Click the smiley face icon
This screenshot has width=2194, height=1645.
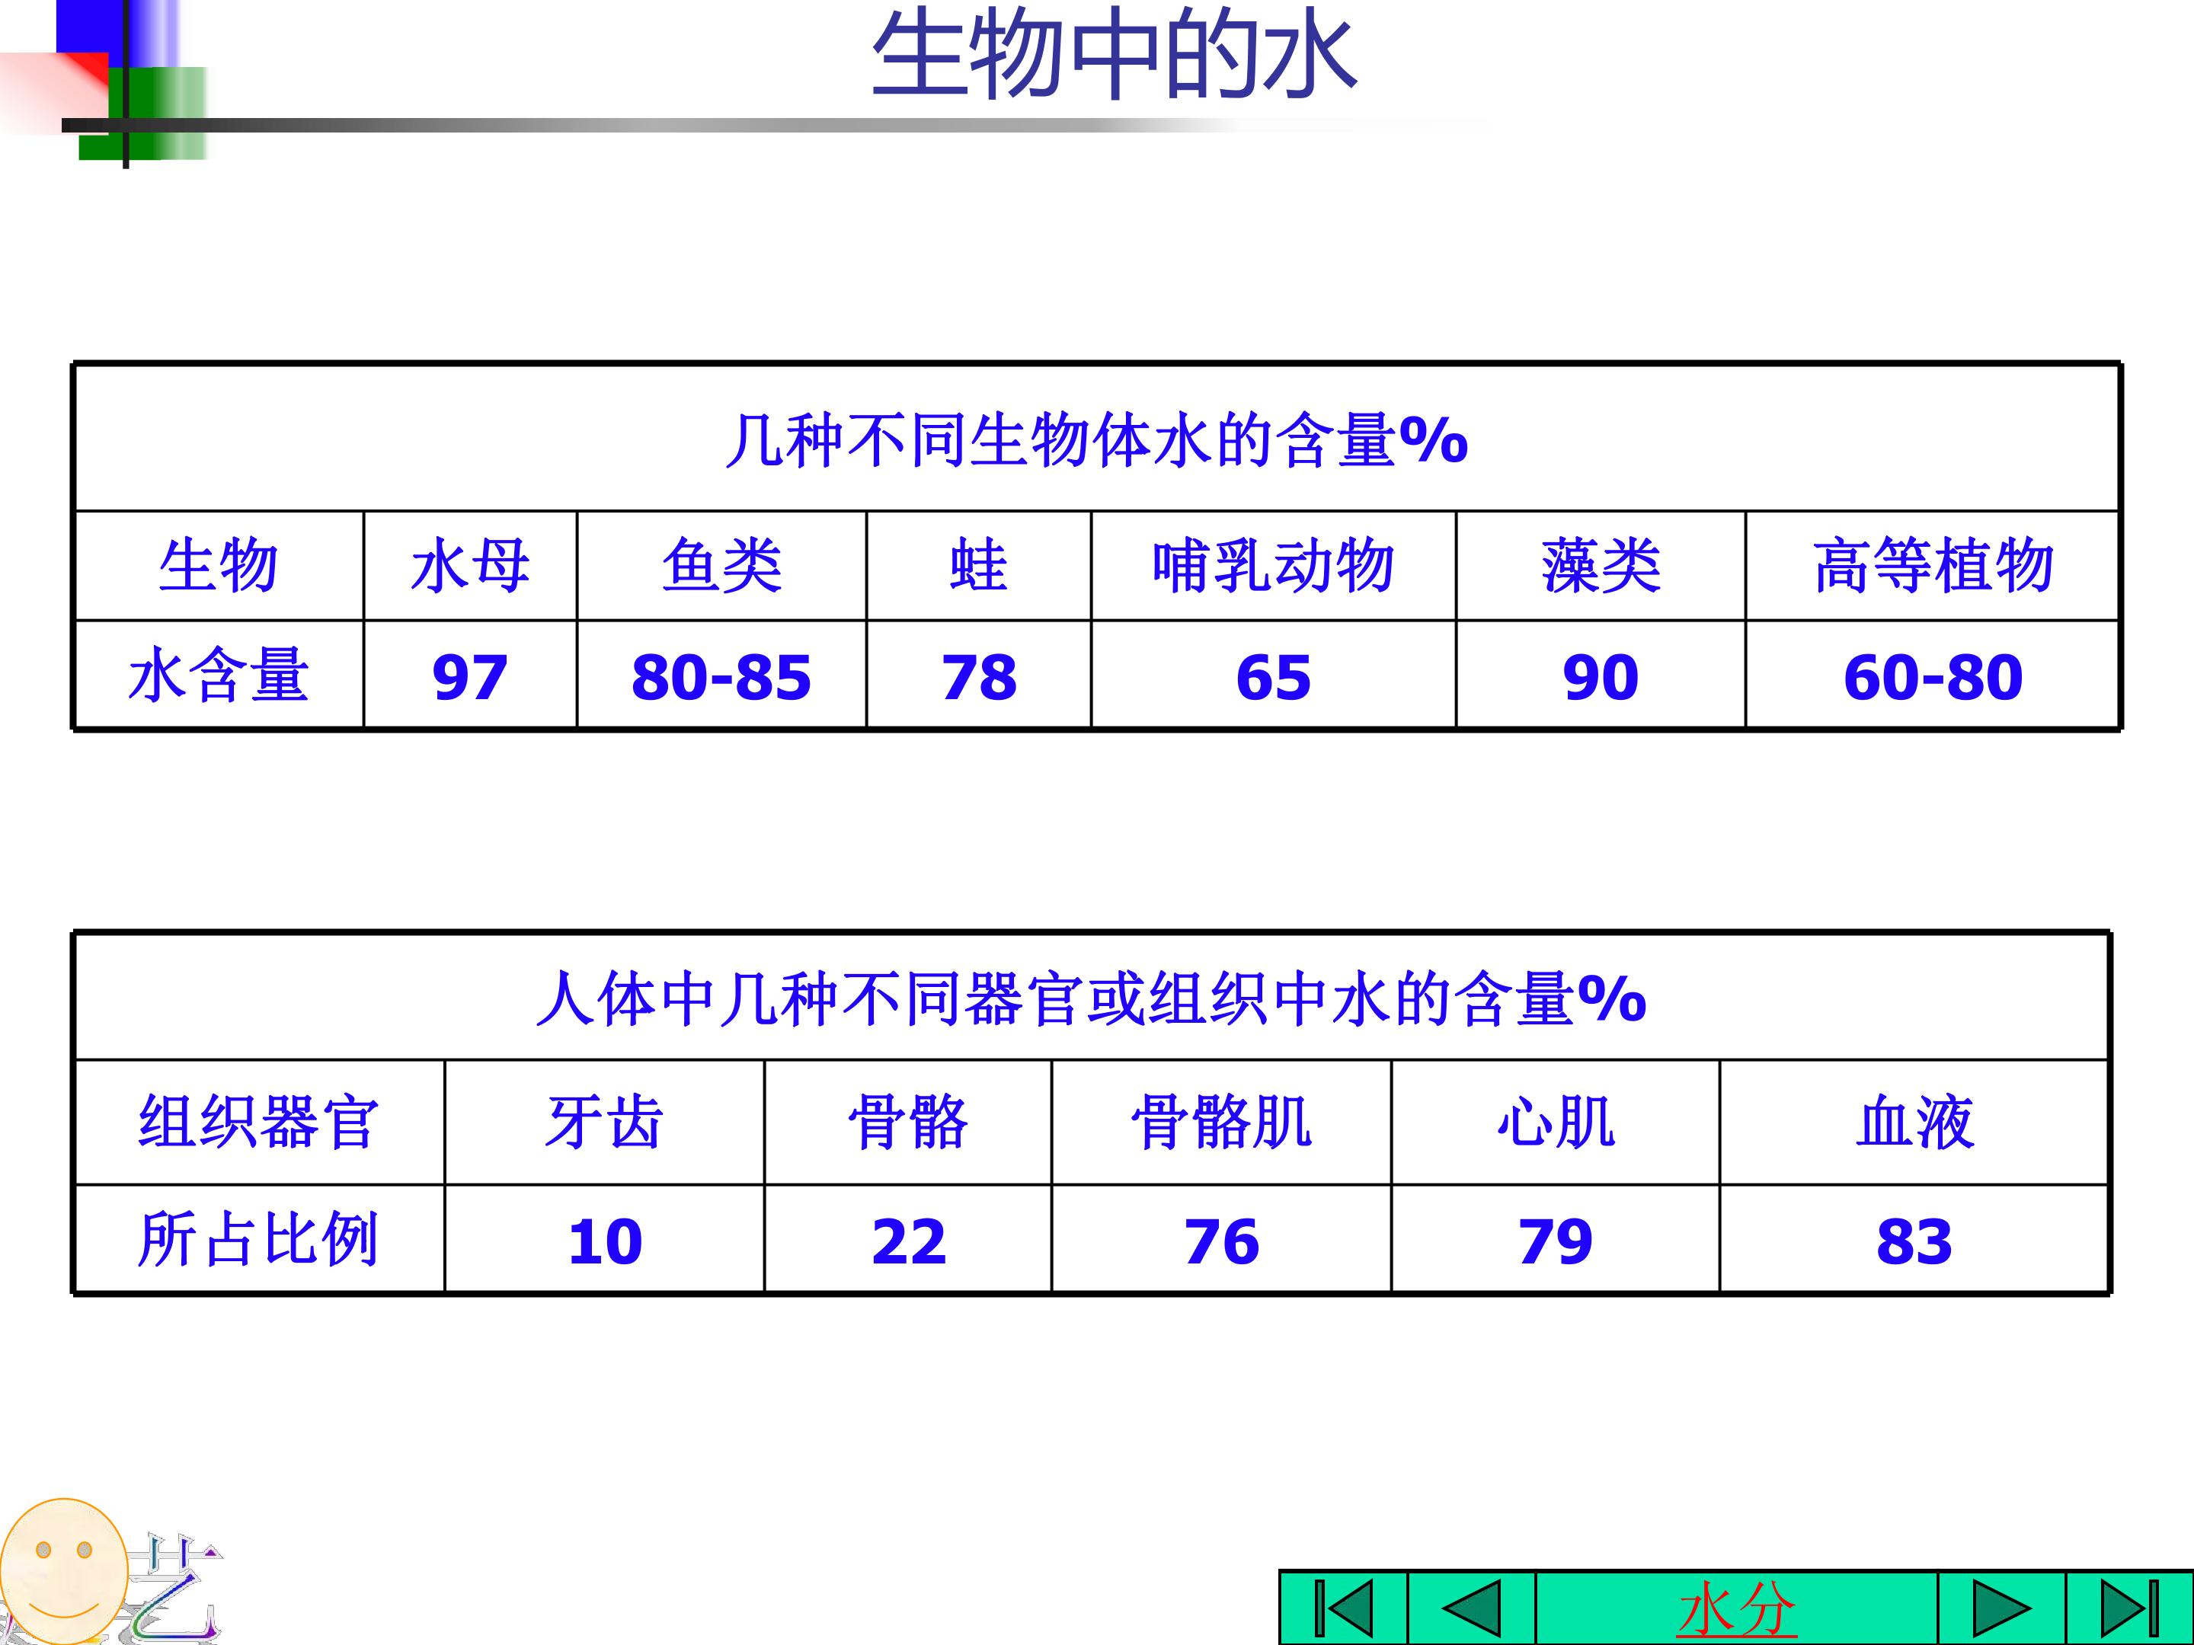(65, 1572)
